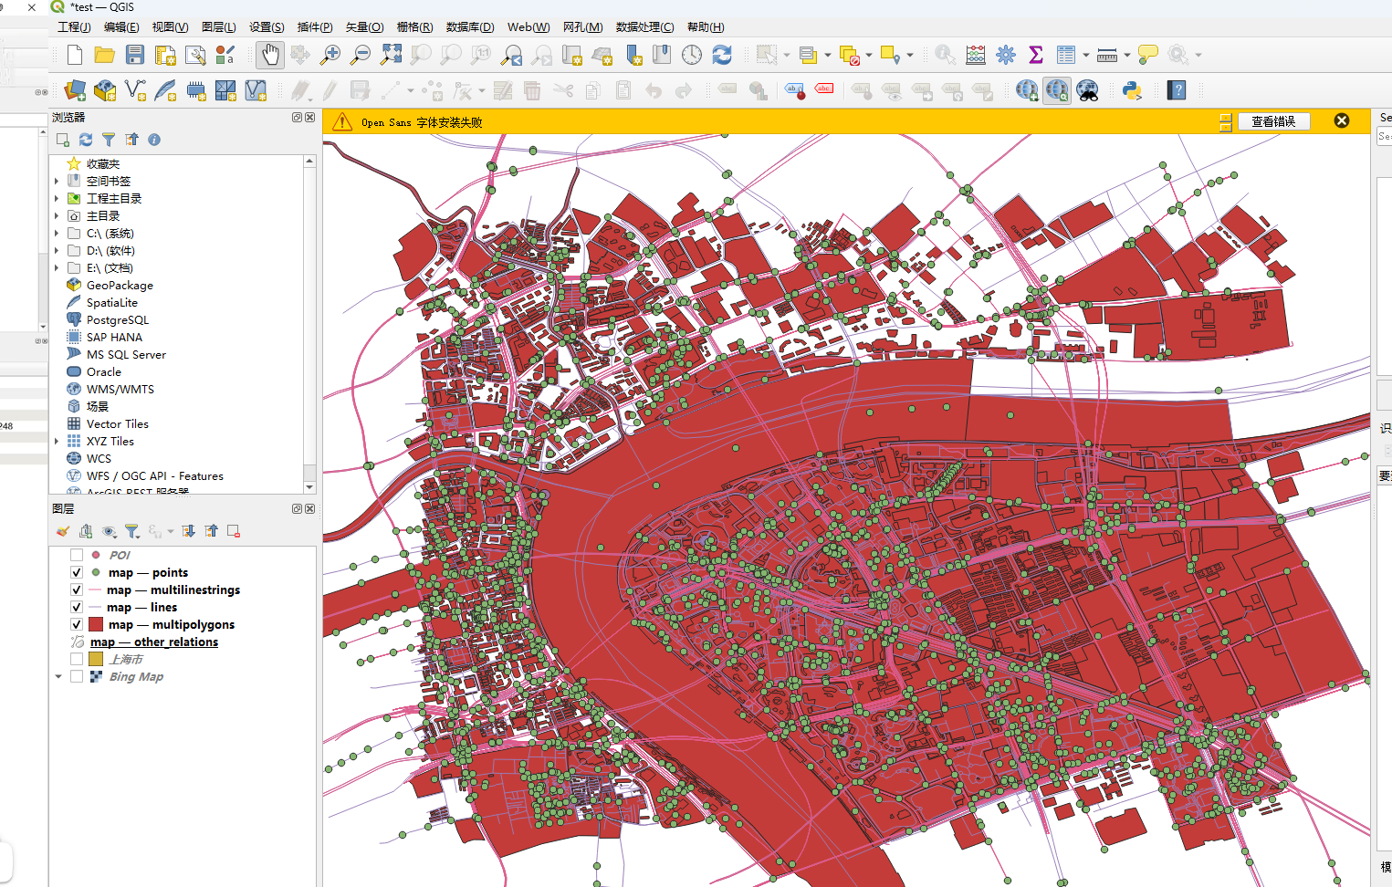Select PostgreSQL in the browser tree
The width and height of the screenshot is (1392, 887).
[x=117, y=320]
